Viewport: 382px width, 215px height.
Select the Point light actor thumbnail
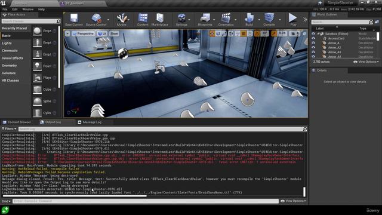point(37,66)
